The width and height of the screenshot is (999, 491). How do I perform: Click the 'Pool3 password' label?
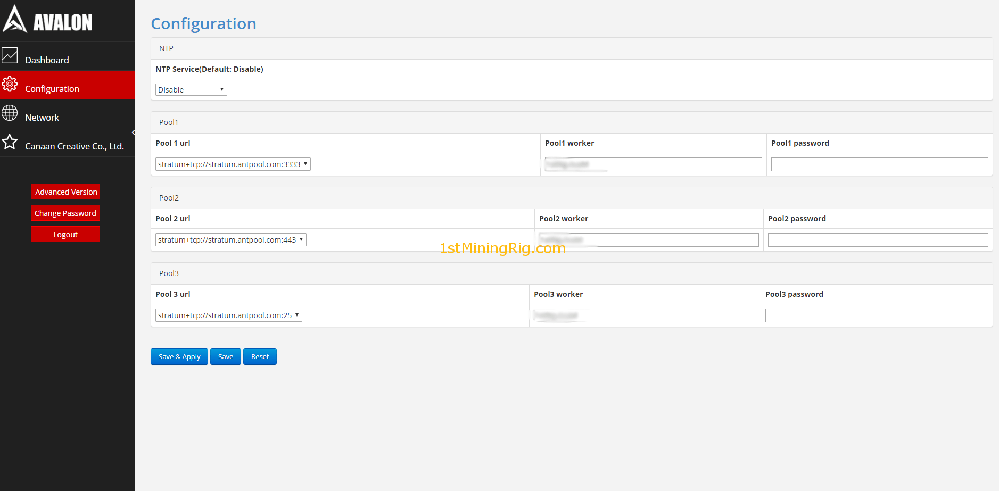coord(794,294)
